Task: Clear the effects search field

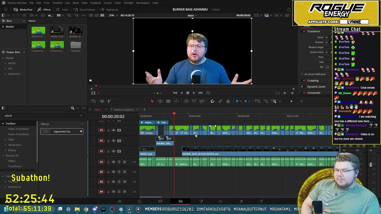Action: (x=81, y=116)
